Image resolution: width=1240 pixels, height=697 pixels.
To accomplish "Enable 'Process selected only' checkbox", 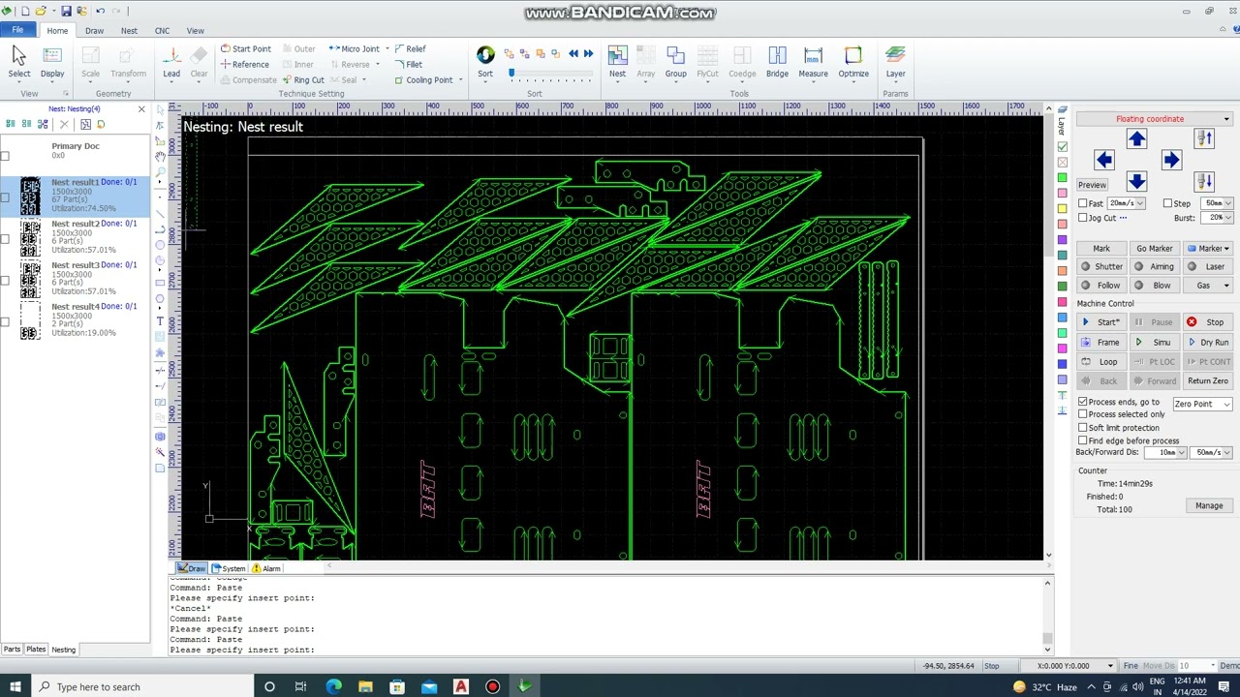I will [x=1083, y=414].
